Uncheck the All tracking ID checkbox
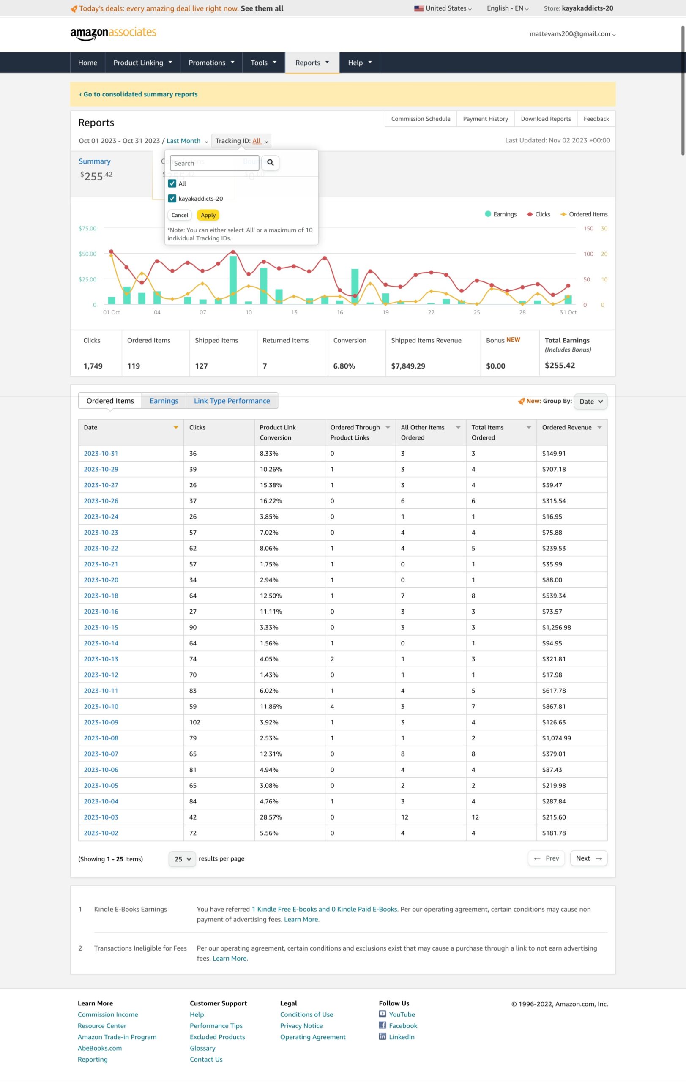This screenshot has height=1082, width=686. (172, 183)
